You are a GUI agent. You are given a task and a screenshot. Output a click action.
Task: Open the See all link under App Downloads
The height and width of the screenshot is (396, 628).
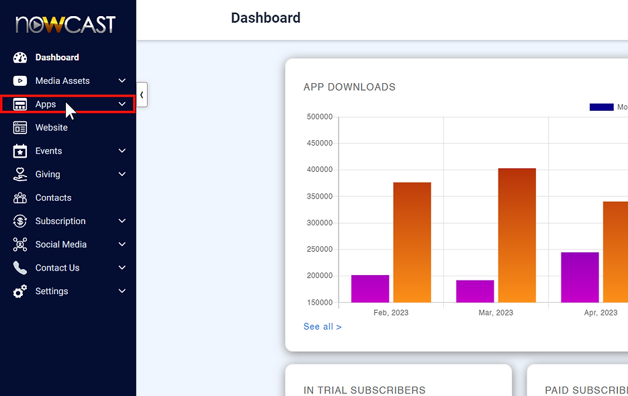point(322,326)
